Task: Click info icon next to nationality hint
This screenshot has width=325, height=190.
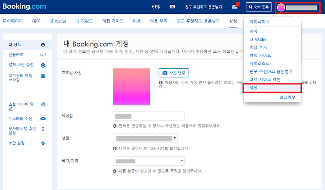Action: pos(115,171)
